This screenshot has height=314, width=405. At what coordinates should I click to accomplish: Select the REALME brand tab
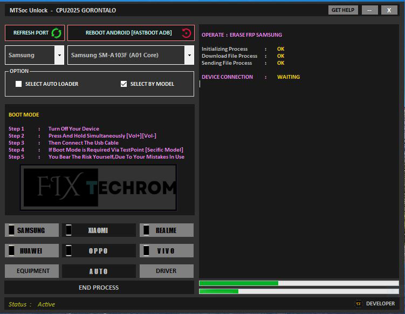pyautogui.click(x=167, y=230)
